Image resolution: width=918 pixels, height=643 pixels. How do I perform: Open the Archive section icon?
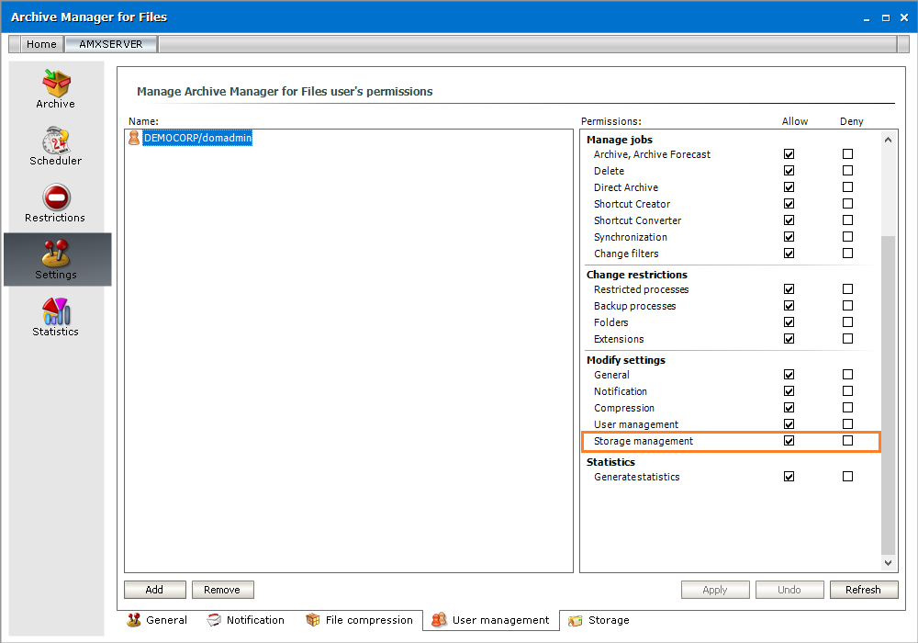[x=56, y=84]
